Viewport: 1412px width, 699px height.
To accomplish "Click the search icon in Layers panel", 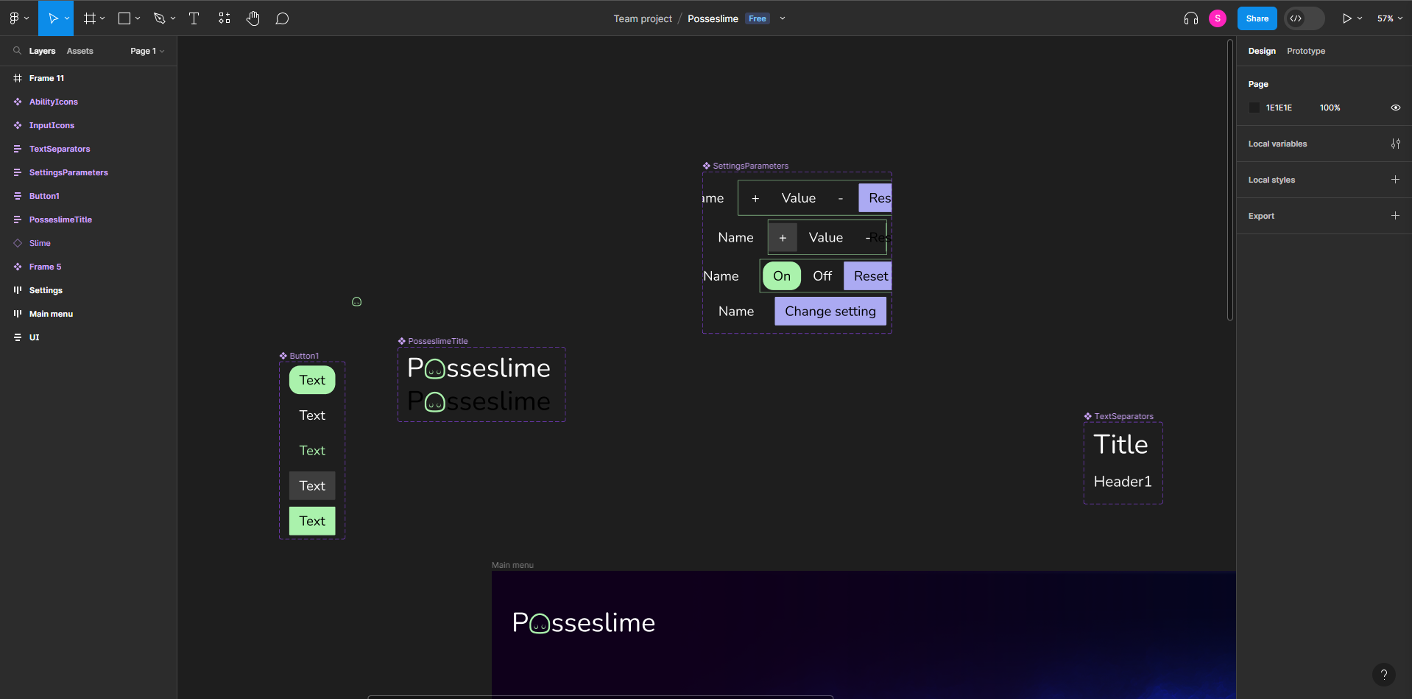I will click(x=17, y=51).
